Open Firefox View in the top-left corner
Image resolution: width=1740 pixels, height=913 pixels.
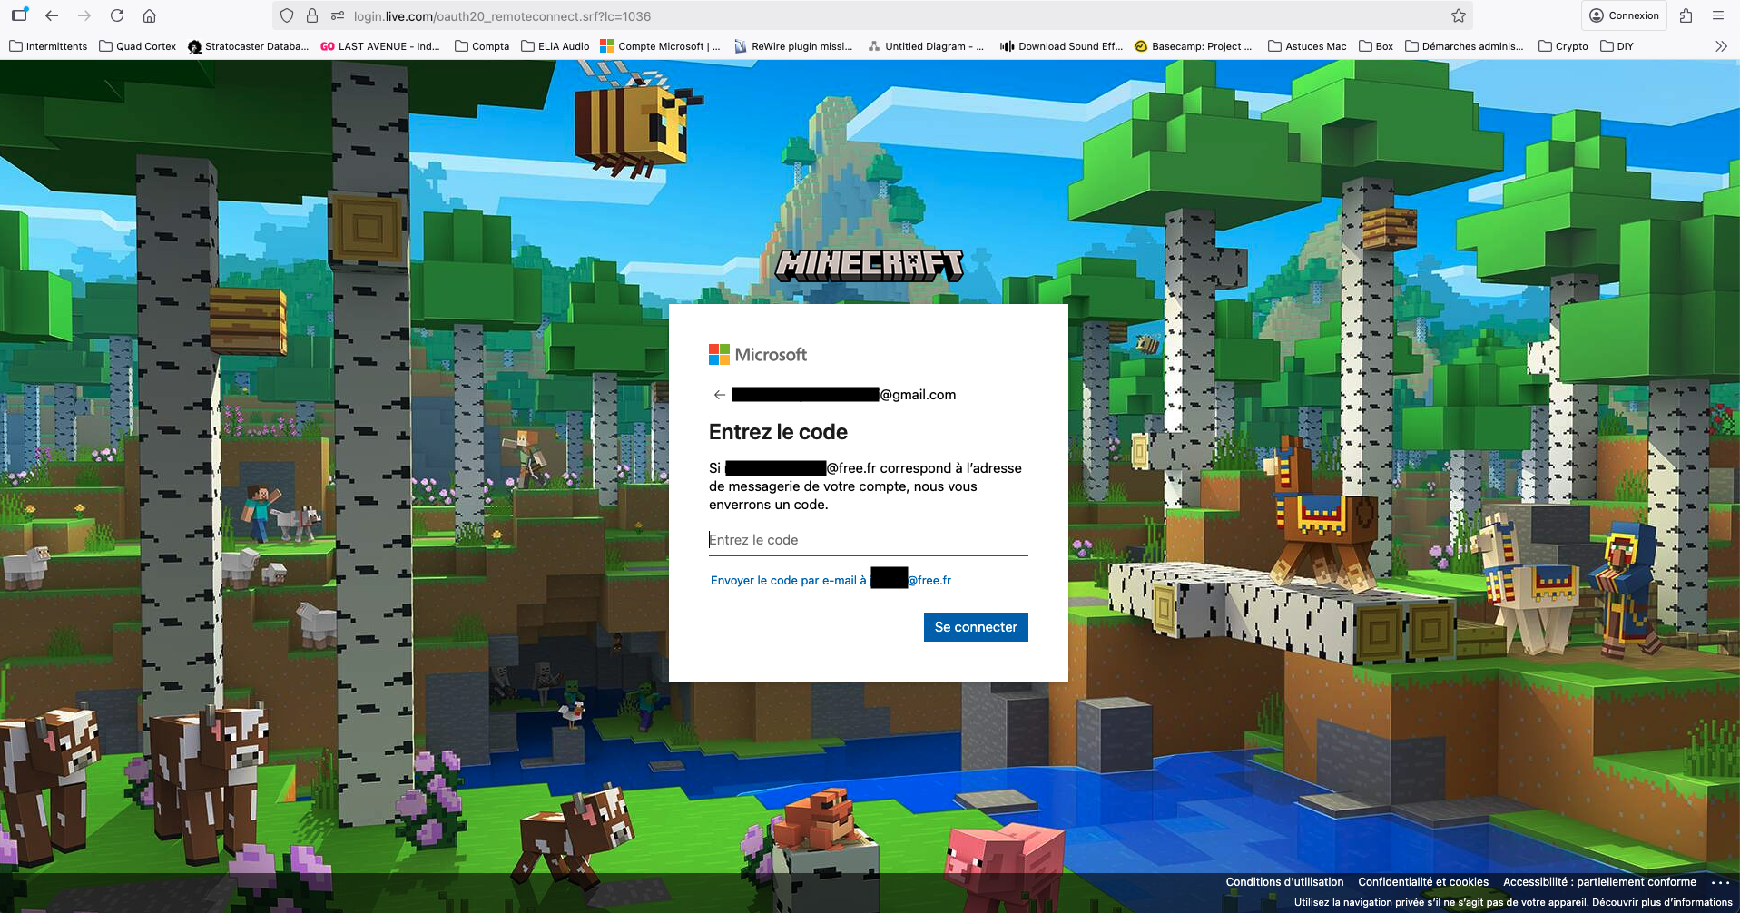pos(20,15)
